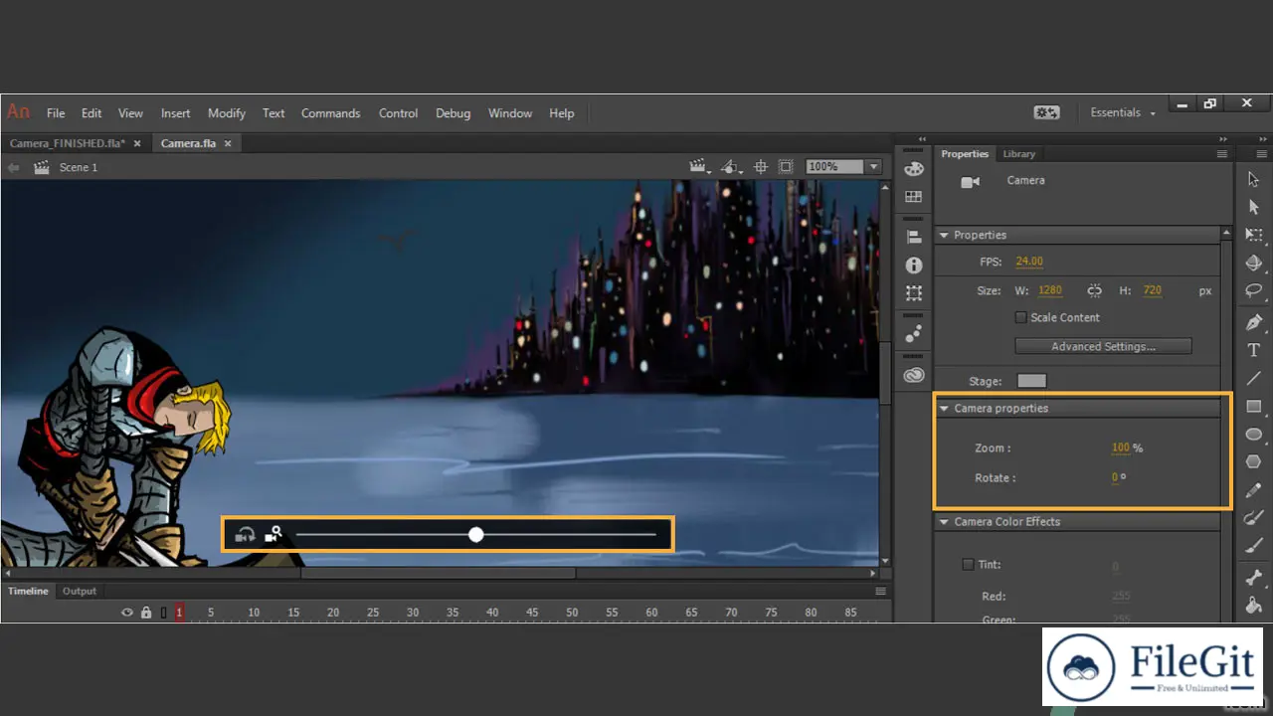Open the Edit Symbols dropdown
1273x716 pixels.
pyautogui.click(x=732, y=167)
